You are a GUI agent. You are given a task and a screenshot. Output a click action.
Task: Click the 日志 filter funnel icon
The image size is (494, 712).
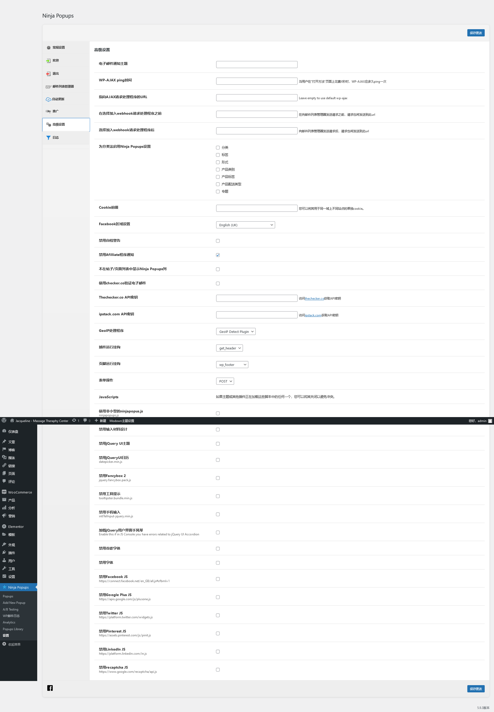pyautogui.click(x=48, y=138)
